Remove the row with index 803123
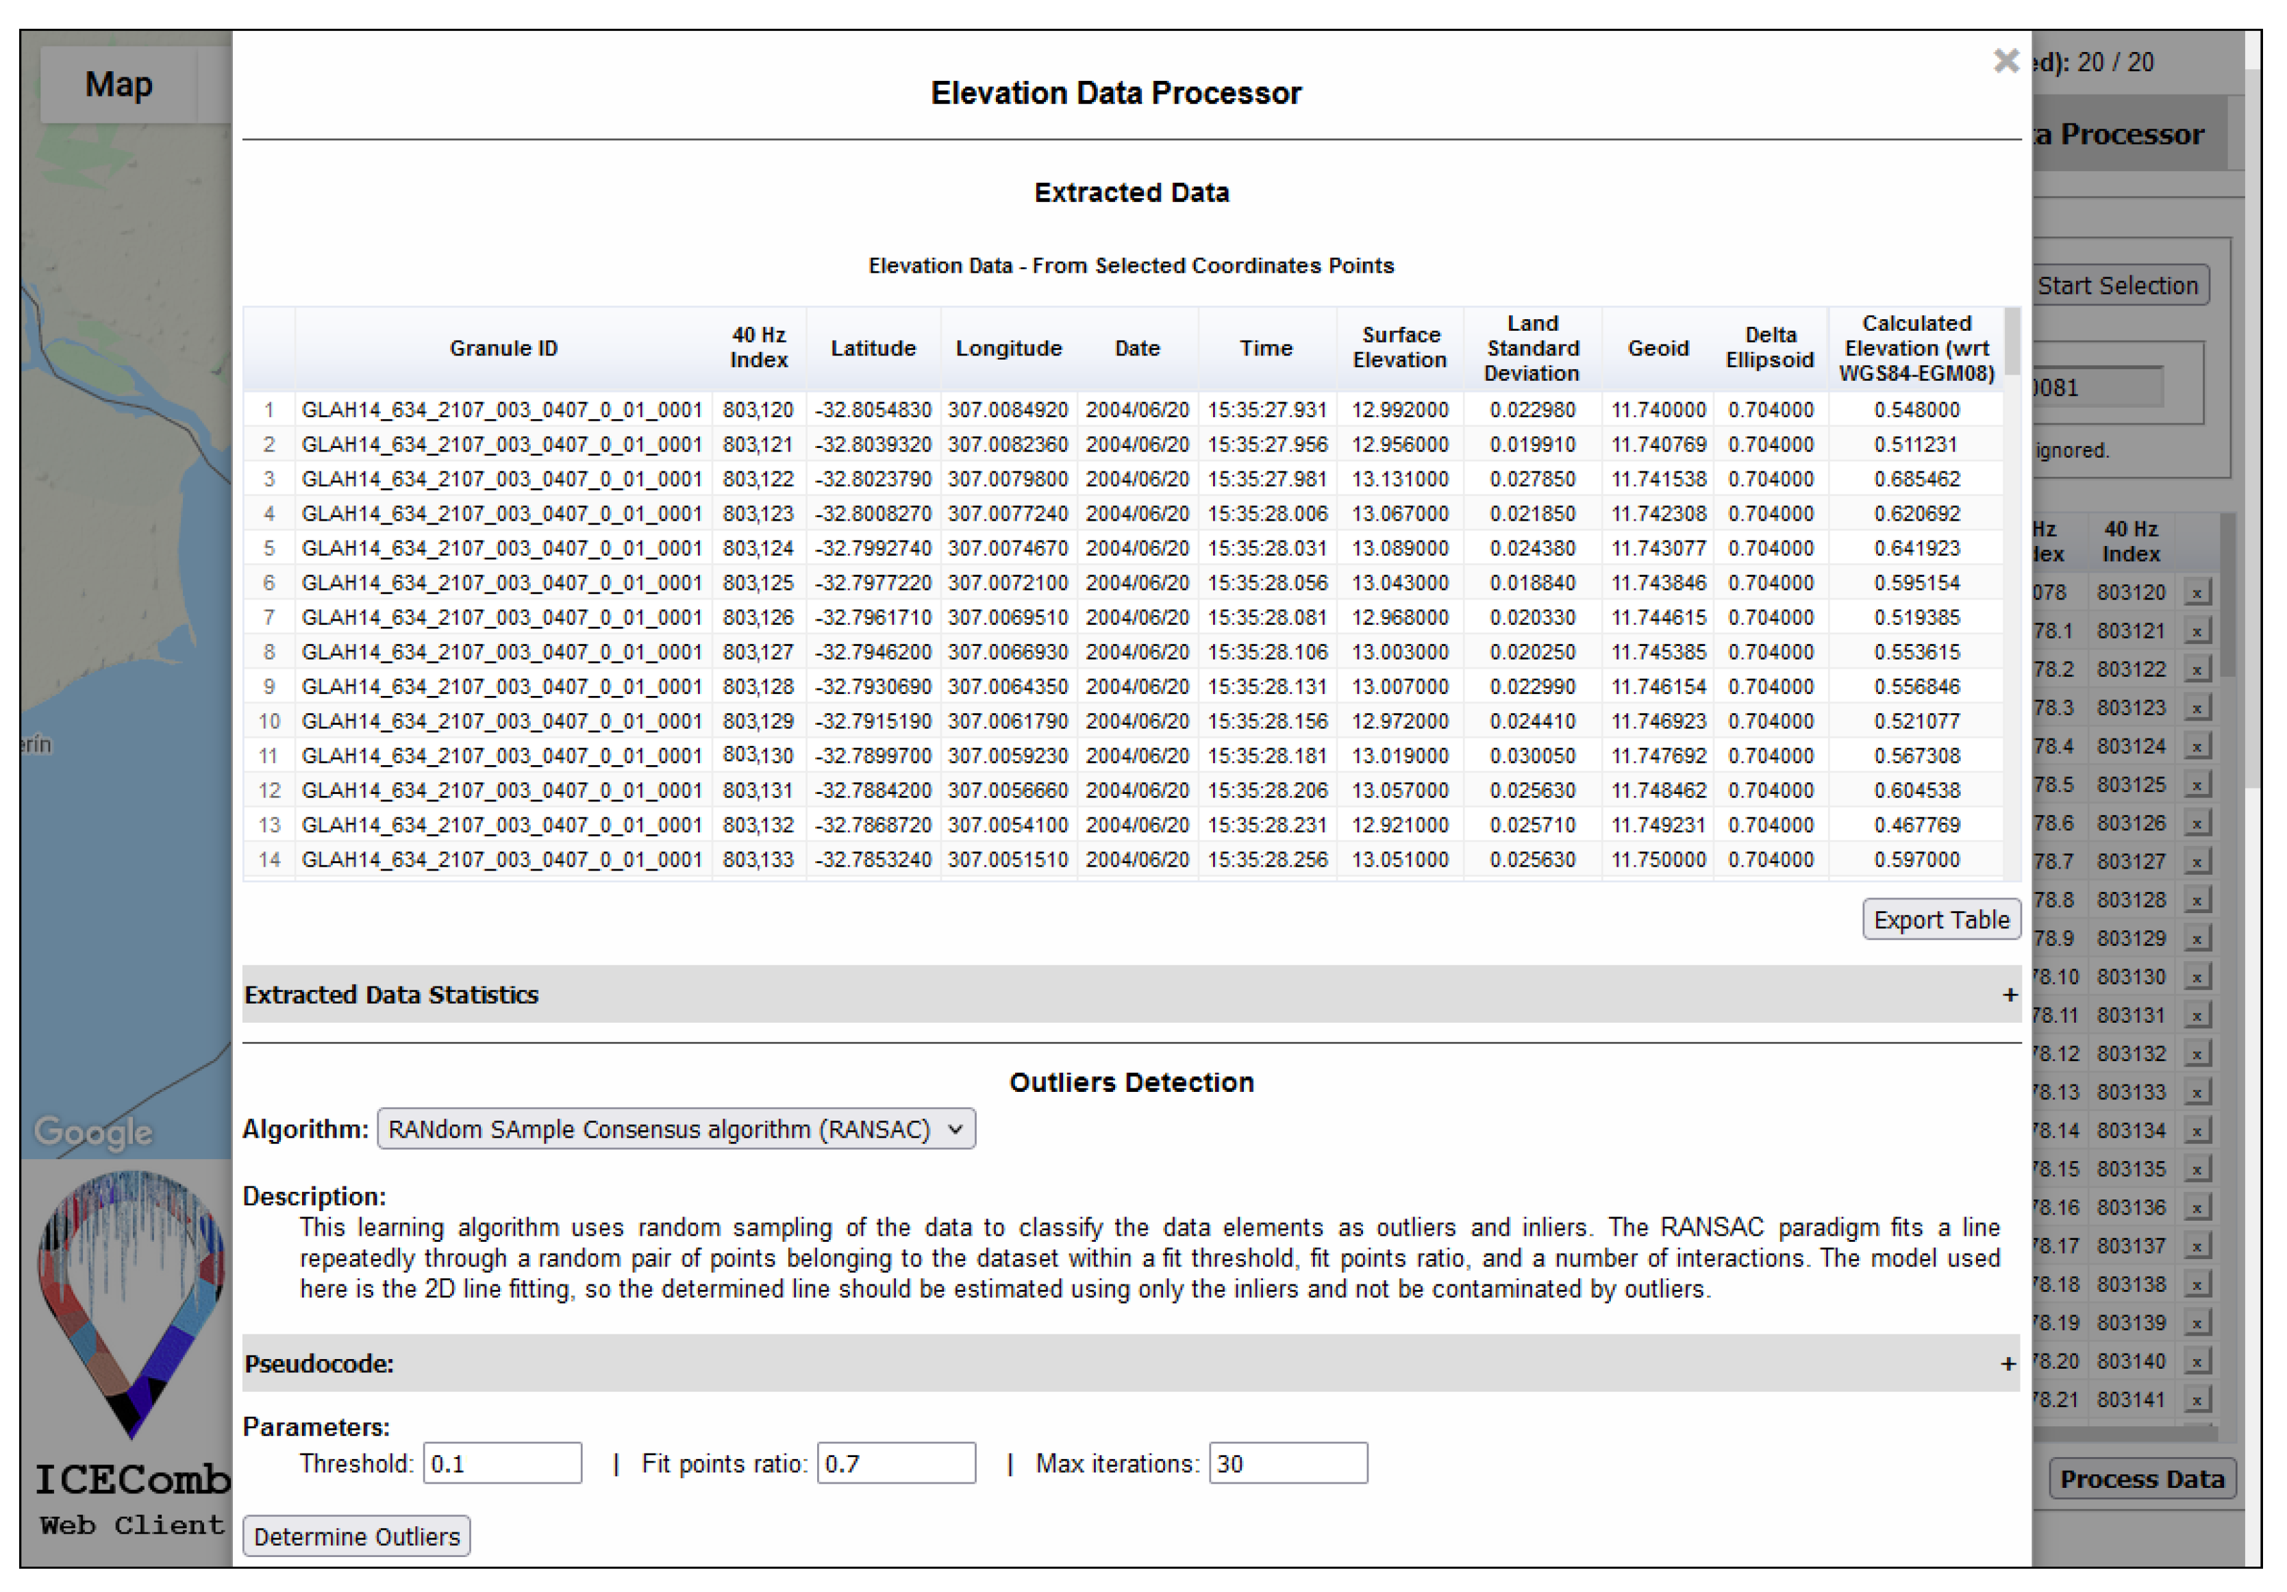The height and width of the screenshot is (1592, 2287). pos(2197,708)
